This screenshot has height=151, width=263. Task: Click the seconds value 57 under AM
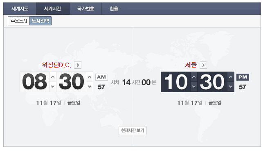click(101, 87)
